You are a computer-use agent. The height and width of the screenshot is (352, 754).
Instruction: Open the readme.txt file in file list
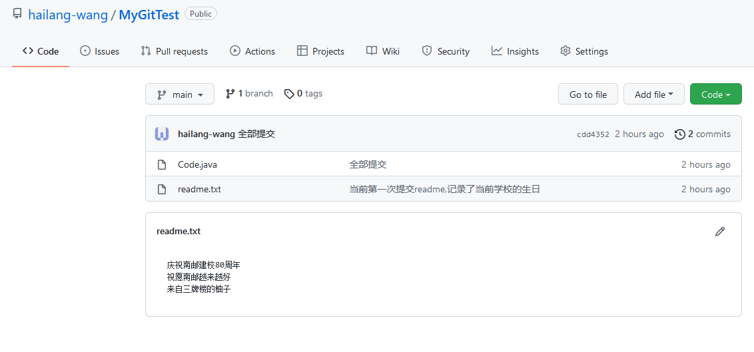pyautogui.click(x=199, y=189)
